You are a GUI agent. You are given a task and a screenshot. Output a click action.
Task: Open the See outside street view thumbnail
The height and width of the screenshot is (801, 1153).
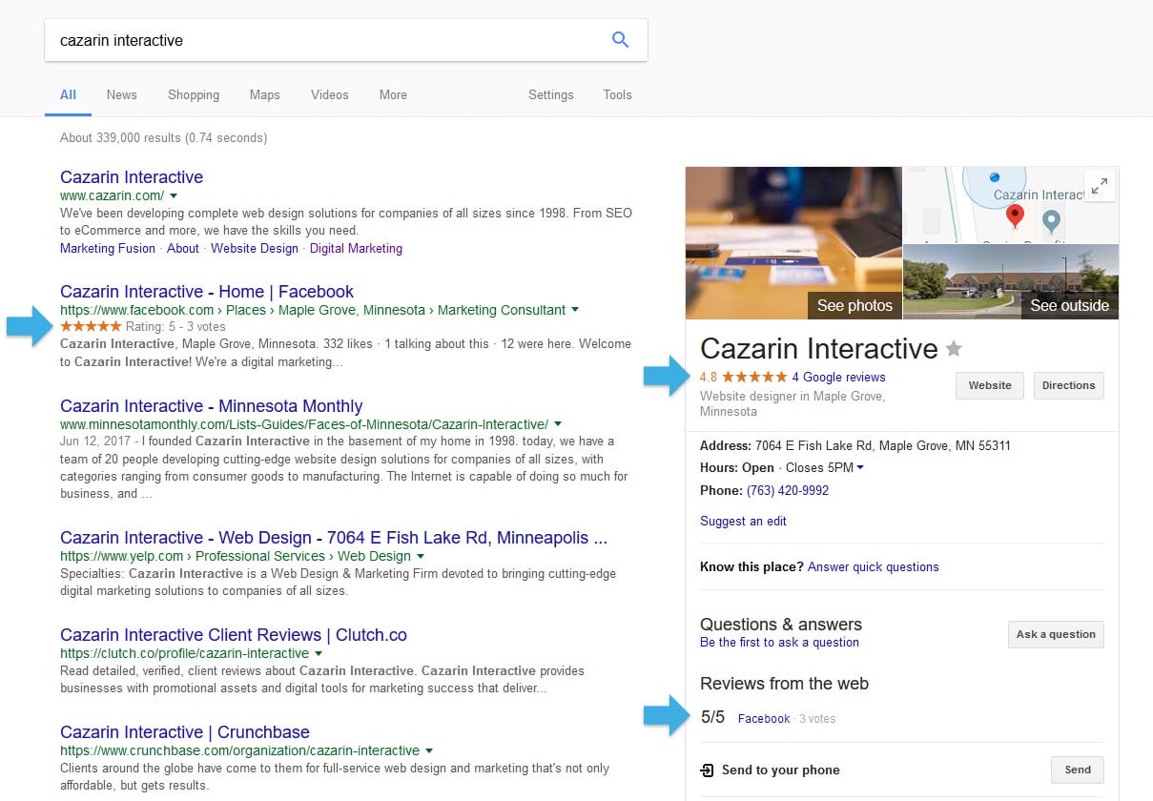tap(1011, 281)
